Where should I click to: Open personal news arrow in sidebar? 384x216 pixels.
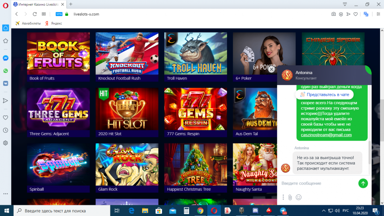click(x=5, y=101)
